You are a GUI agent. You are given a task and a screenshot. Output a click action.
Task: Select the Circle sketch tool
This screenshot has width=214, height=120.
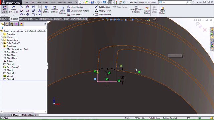coord(27,7)
